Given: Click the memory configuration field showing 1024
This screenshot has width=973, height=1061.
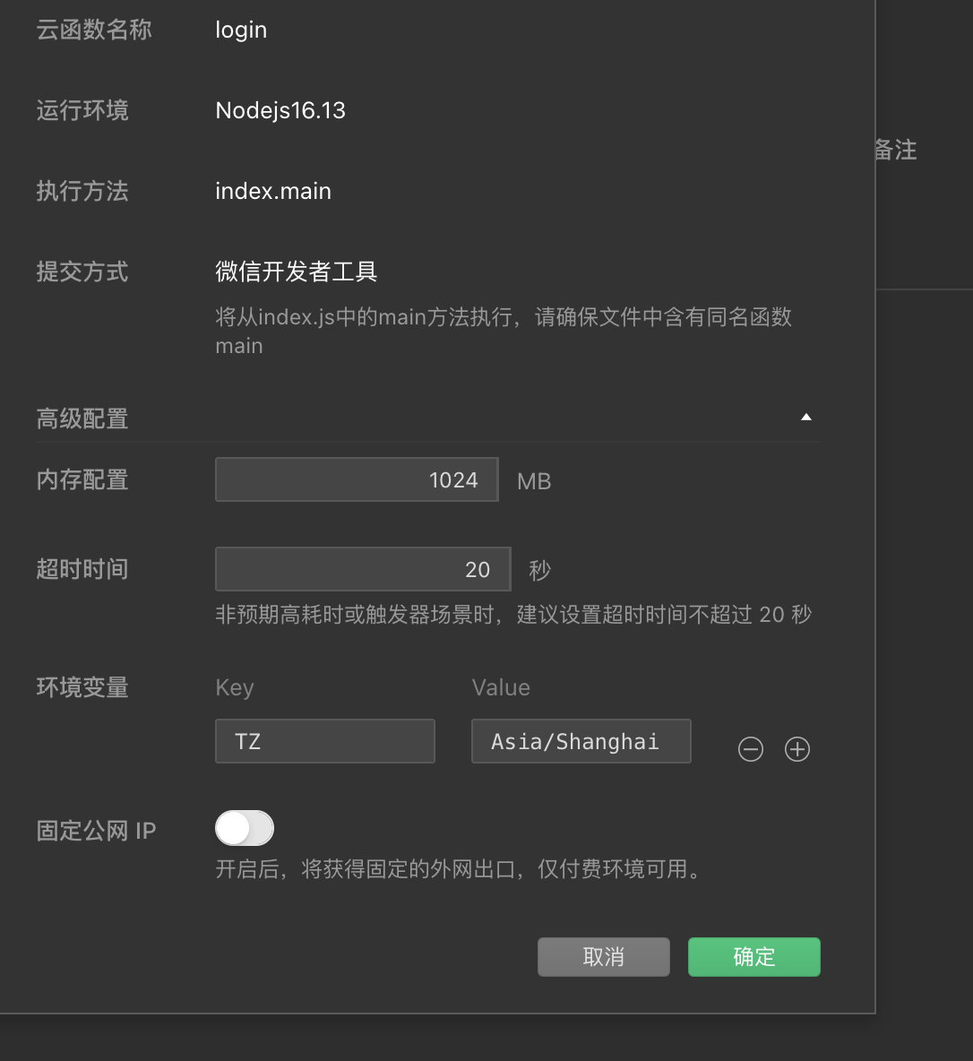Looking at the screenshot, I should tap(357, 479).
